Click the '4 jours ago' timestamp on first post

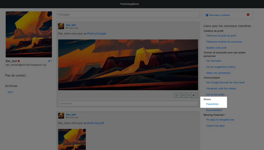[73, 28]
